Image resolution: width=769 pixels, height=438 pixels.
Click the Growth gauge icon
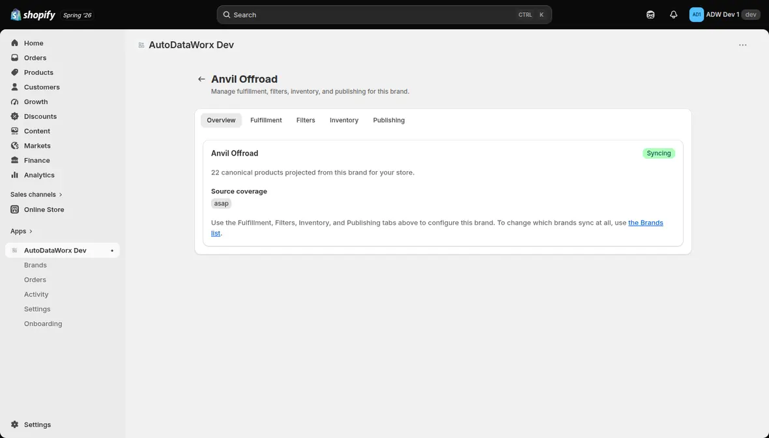coord(15,102)
